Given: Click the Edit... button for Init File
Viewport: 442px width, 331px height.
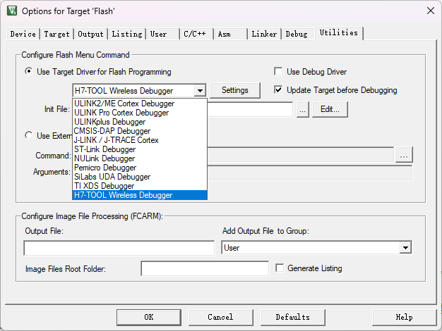Looking at the screenshot, I should coord(330,109).
